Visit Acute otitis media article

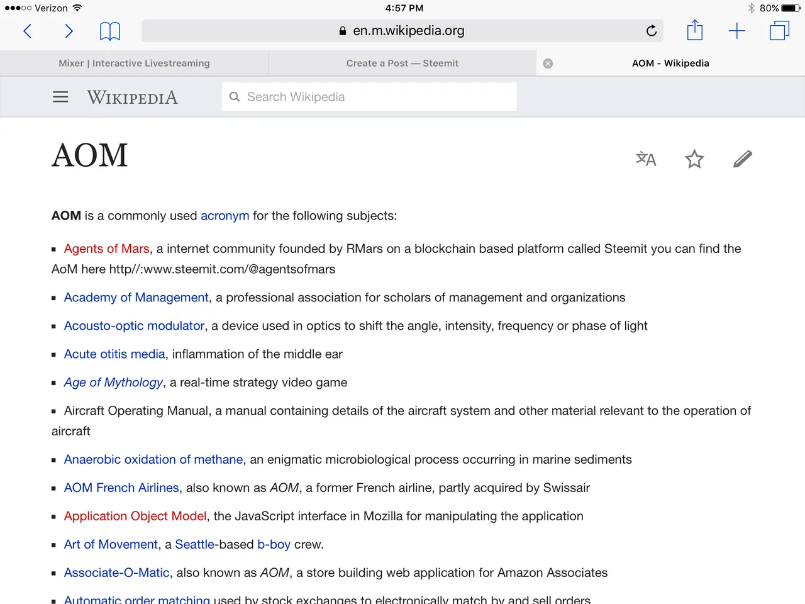tap(114, 354)
